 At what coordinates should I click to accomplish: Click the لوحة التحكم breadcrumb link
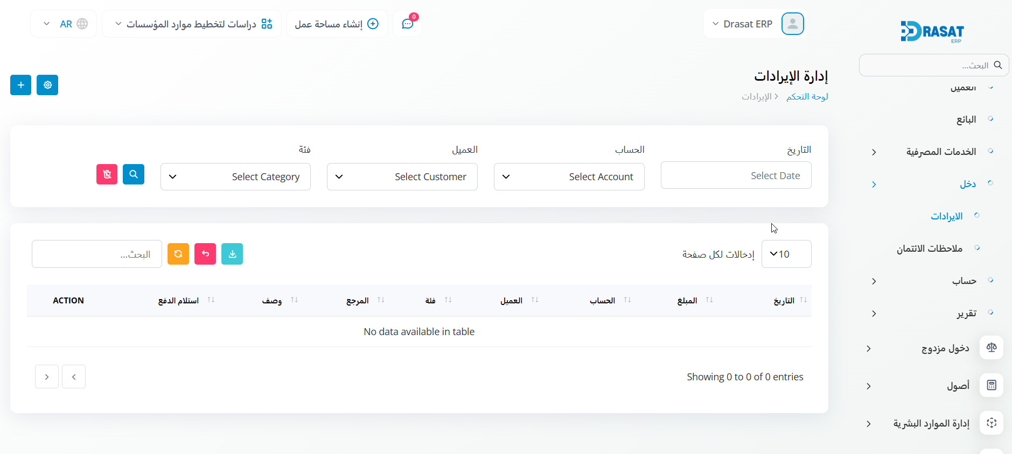point(807,97)
